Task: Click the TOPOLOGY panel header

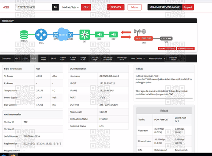Action: 98,21
